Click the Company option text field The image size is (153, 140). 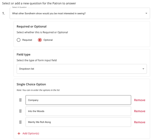point(78,100)
